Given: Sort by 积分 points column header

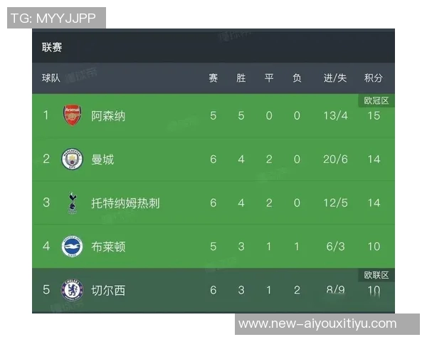Looking at the screenshot, I should pos(374,78).
